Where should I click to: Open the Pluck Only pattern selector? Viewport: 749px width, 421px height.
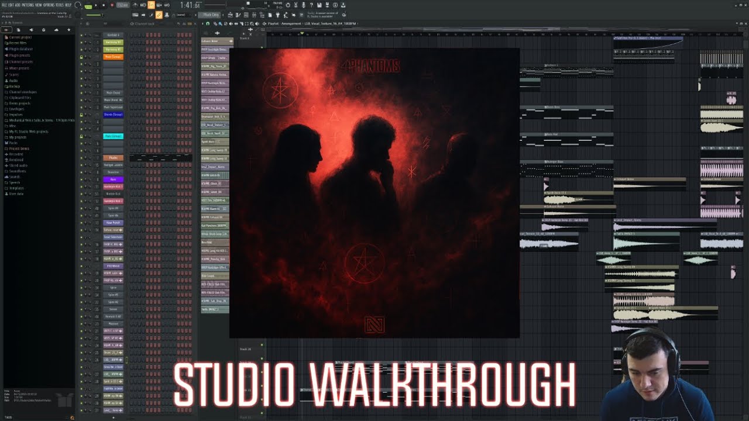coord(208,15)
